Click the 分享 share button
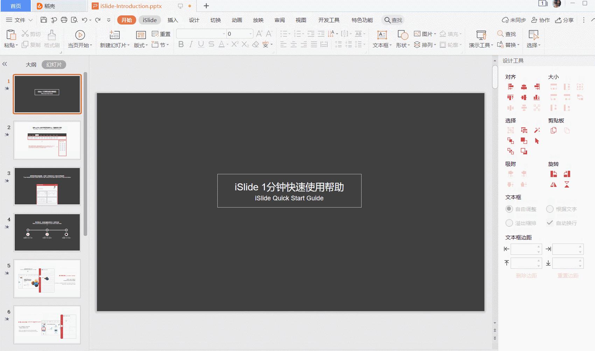Image resolution: width=595 pixels, height=351 pixels. click(x=565, y=20)
